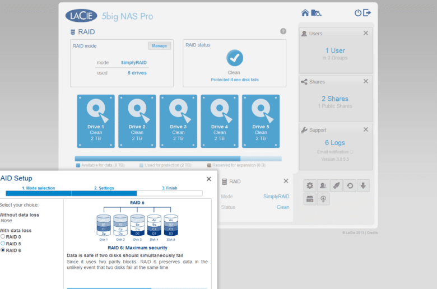
Task: Open the users and groups icon tile
Action: [323, 185]
